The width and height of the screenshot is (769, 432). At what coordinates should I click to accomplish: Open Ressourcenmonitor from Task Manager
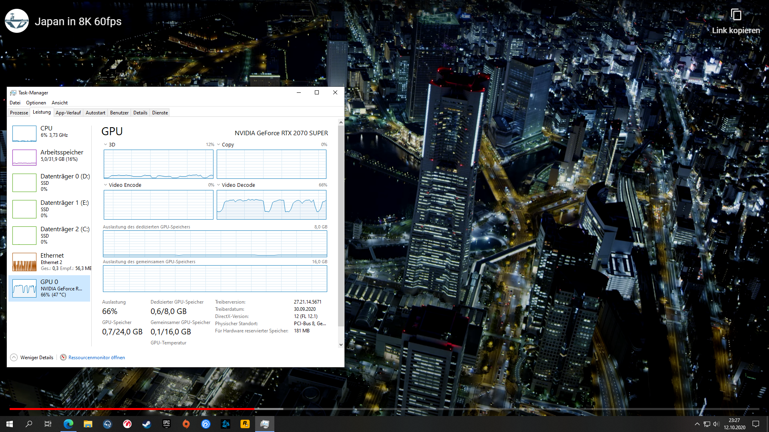tap(96, 357)
